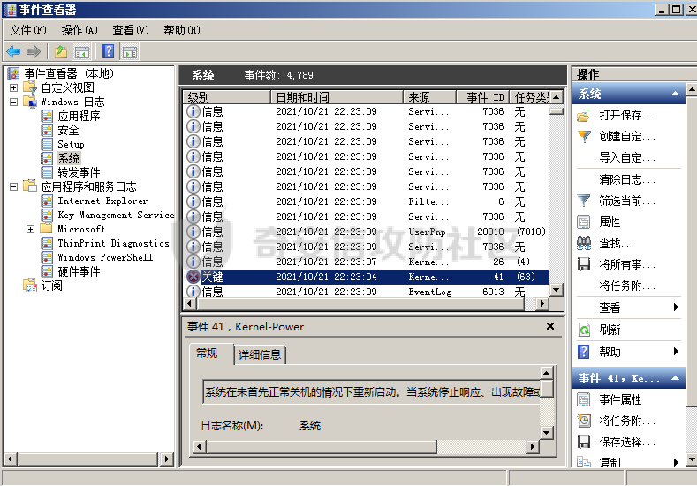
Task: Select the 安全 log in tree
Action: pos(68,130)
